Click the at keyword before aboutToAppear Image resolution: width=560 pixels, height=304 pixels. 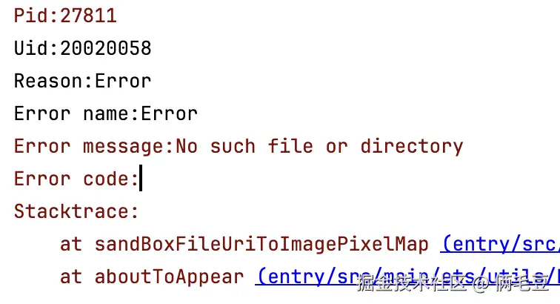coord(71,277)
